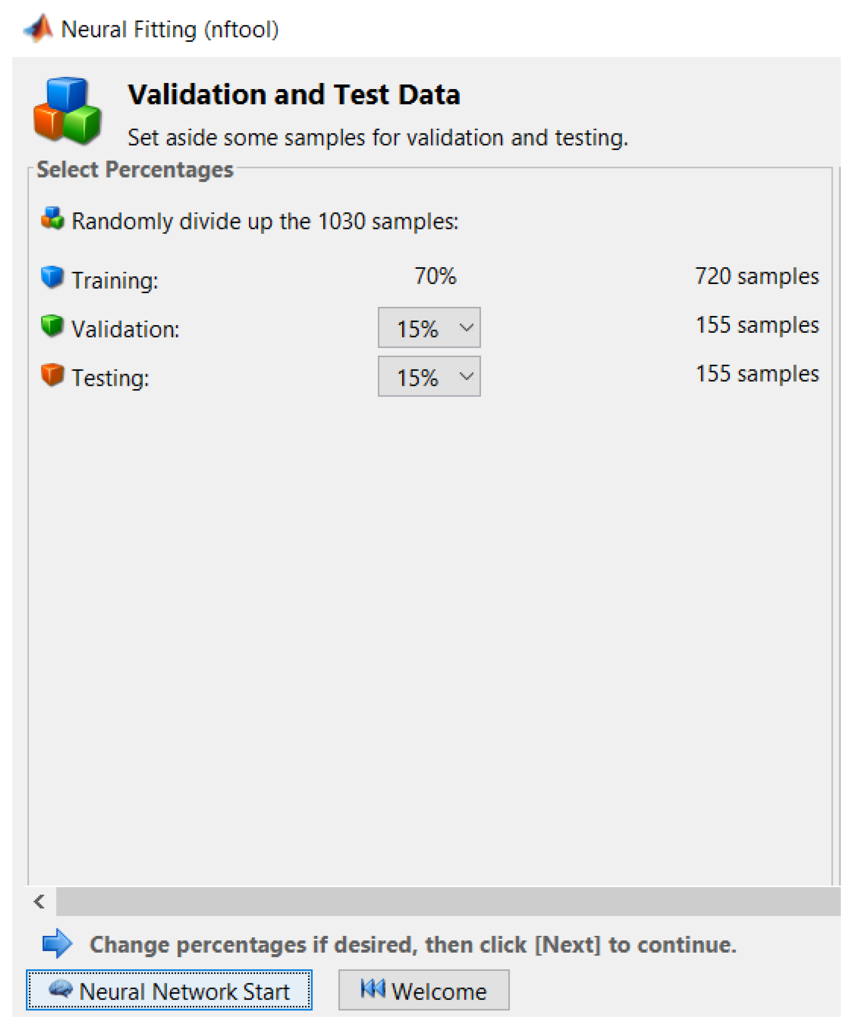Click the orange cube icon next to Testing
Screen dimensions: 852x1029
coord(52,375)
